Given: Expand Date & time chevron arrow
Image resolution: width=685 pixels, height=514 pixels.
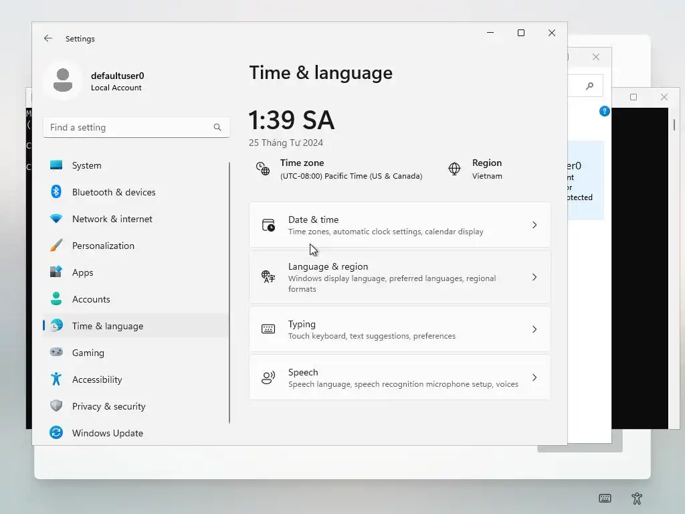Looking at the screenshot, I should (x=534, y=225).
